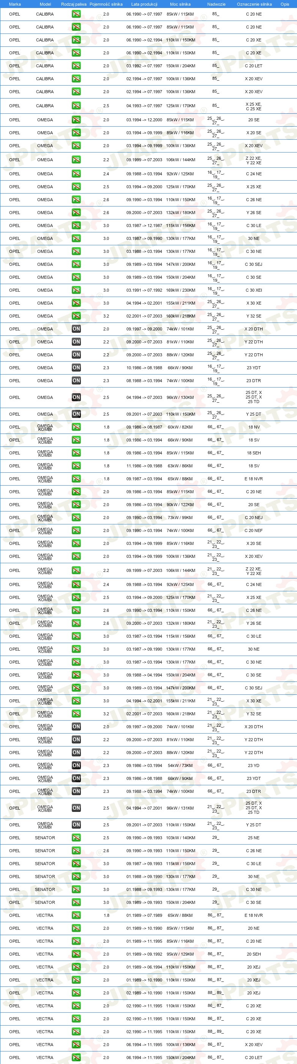Click the Rodzaj paliwa column header

[x=74, y=4]
